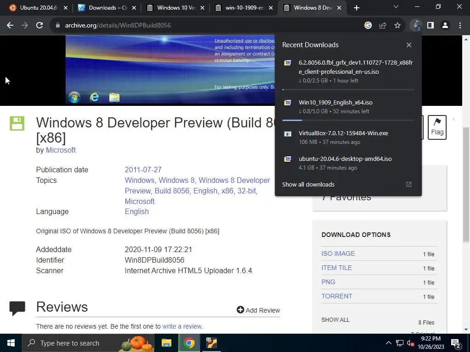The height and width of the screenshot is (352, 470).
Task: Open the Microsoft author link
Action: (61, 150)
